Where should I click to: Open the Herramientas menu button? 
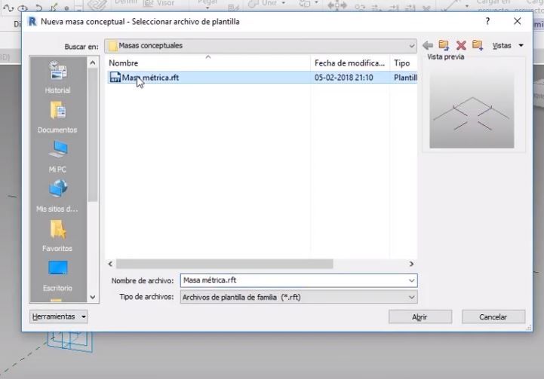pos(58,316)
